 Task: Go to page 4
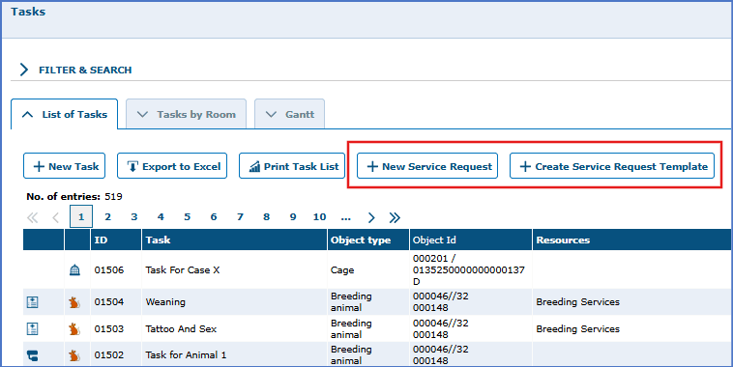(x=161, y=217)
